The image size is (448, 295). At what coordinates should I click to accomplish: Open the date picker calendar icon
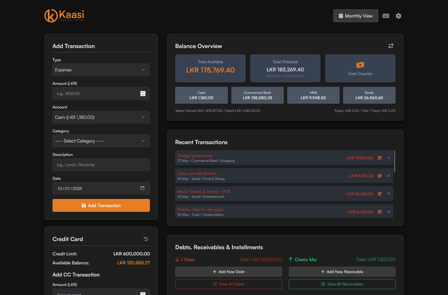coord(142,188)
